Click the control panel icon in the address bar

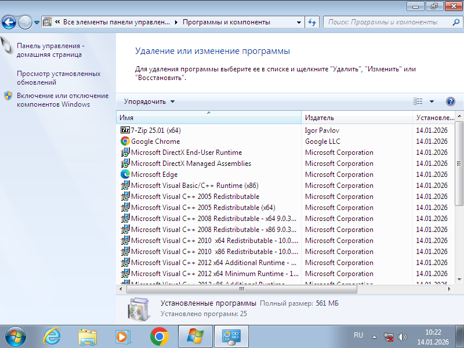click(48, 22)
